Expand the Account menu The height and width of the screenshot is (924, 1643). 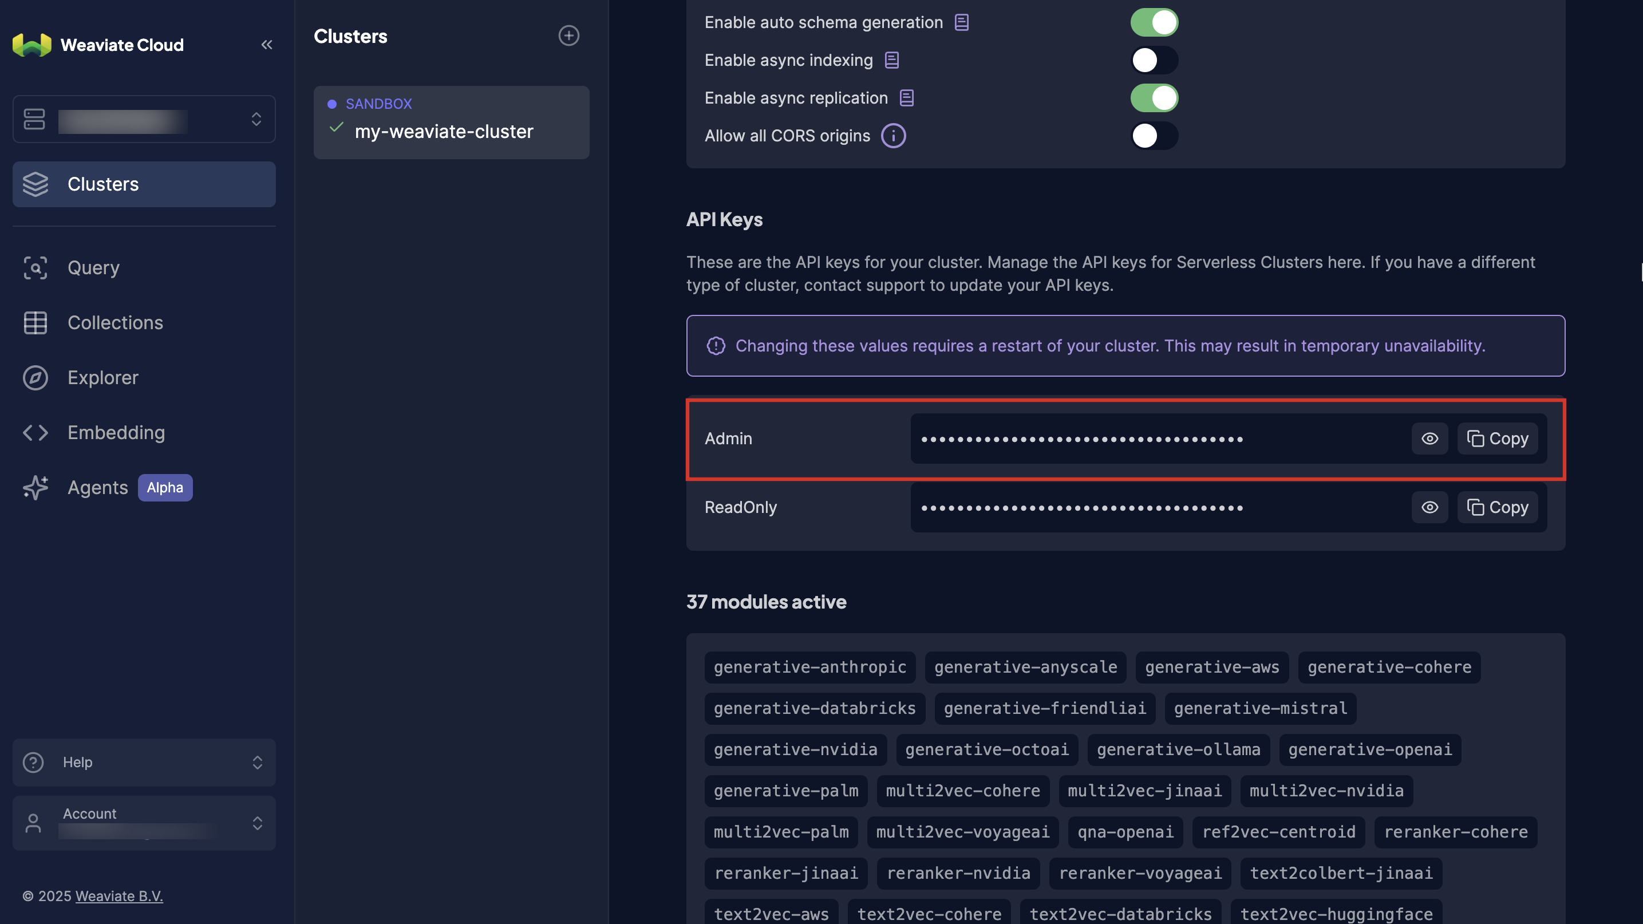coord(144,823)
